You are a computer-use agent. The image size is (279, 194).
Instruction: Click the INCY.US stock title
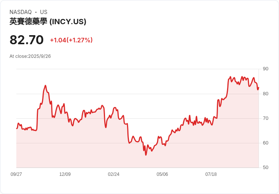tap(48, 22)
